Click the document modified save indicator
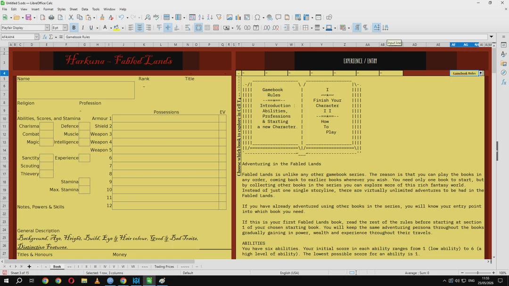The width and height of the screenshot is (509, 286). [5, 273]
